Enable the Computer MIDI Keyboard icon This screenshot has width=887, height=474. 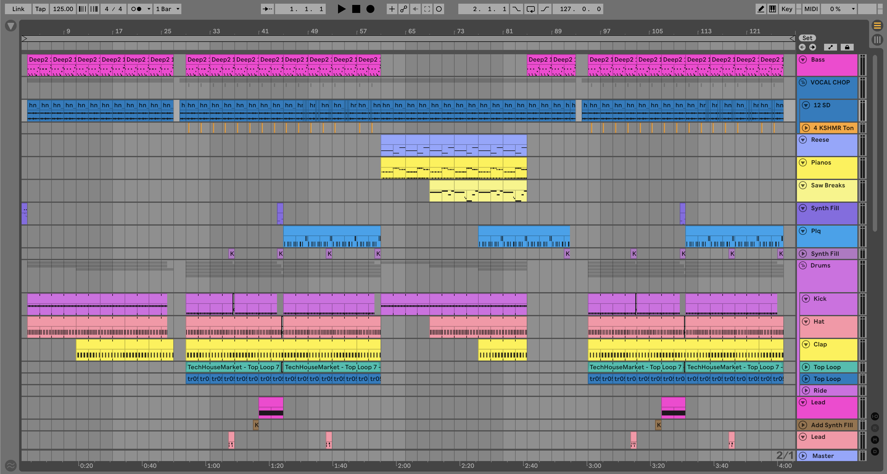pyautogui.click(x=772, y=9)
